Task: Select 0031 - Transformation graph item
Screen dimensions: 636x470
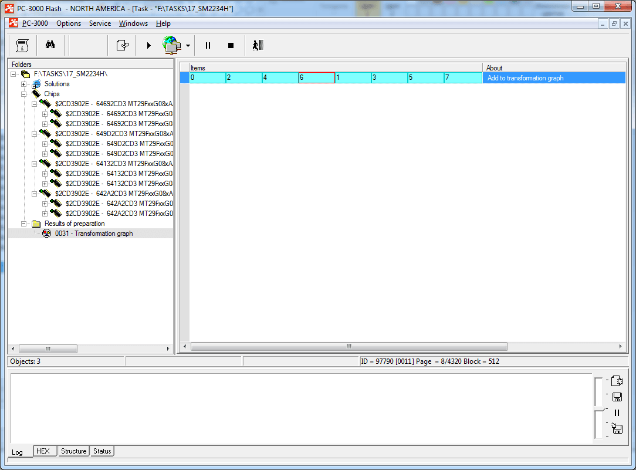Action: pyautogui.click(x=94, y=234)
